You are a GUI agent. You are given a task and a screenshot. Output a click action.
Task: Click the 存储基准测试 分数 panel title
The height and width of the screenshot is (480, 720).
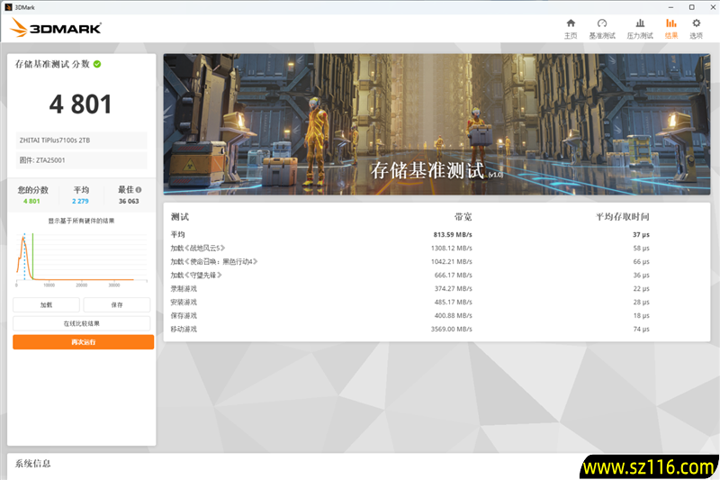point(52,64)
